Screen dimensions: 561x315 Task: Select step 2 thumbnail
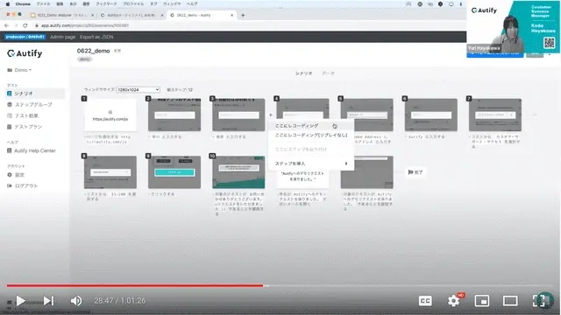174,115
